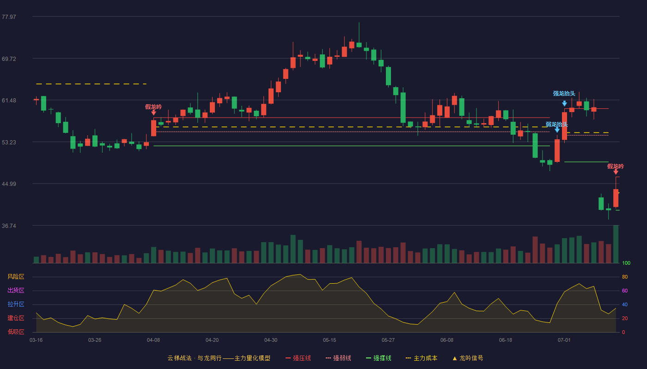The image size is (647, 369).
Task: Select the 出货区 zone label
Action: pyautogui.click(x=16, y=291)
